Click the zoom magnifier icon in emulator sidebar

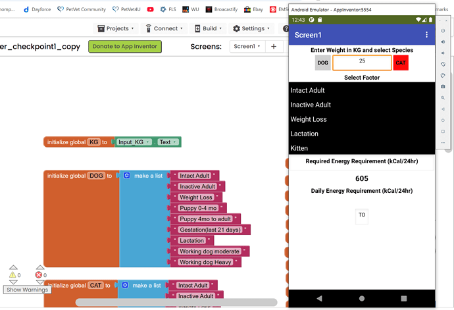point(443,97)
